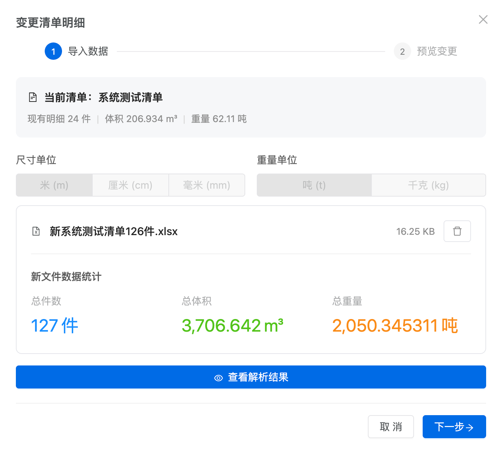This screenshot has height=458, width=502.
Task: Click the total count value 127 件
Action: 54,325
